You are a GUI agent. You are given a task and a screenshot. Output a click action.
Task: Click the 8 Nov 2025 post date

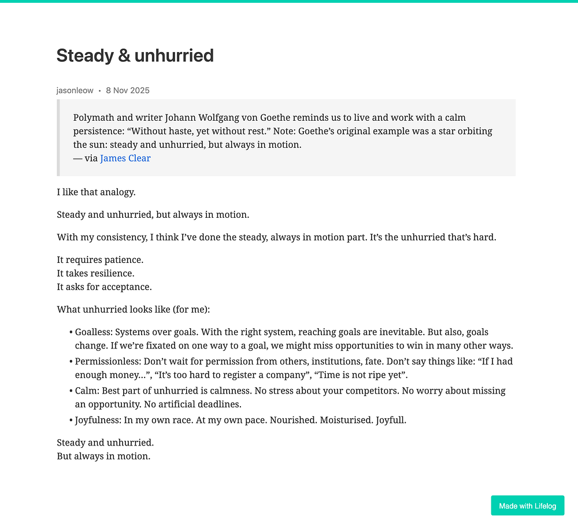point(128,91)
